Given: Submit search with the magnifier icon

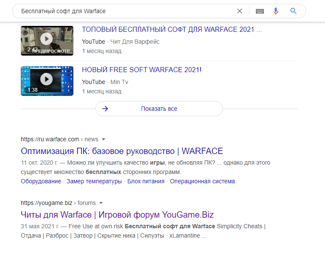Looking at the screenshot, I should 293,11.
